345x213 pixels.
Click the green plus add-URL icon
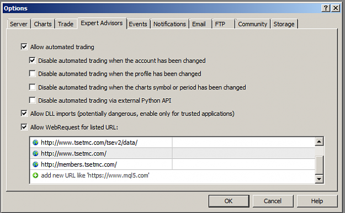(35, 175)
